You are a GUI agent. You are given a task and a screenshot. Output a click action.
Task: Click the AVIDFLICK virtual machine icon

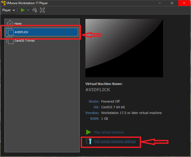[10, 32]
